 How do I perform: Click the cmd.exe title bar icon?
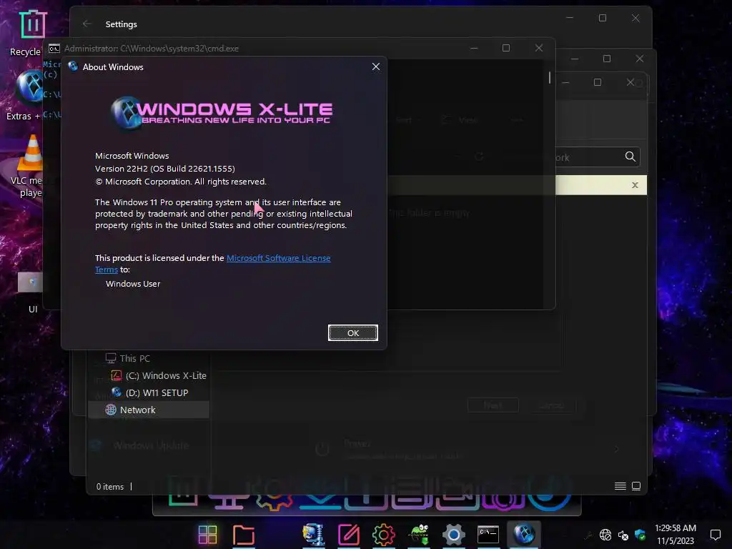pos(54,49)
